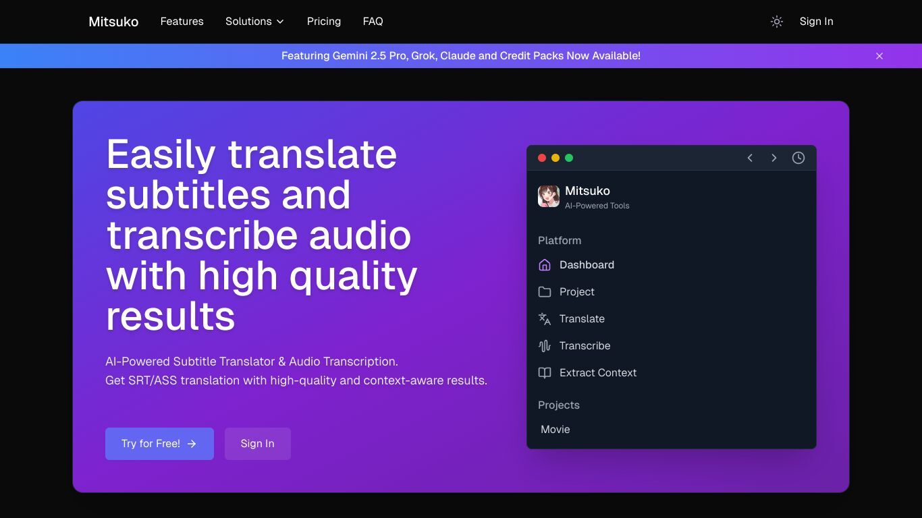922x518 pixels.
Task: Click the Try for Free! button
Action: 159,444
